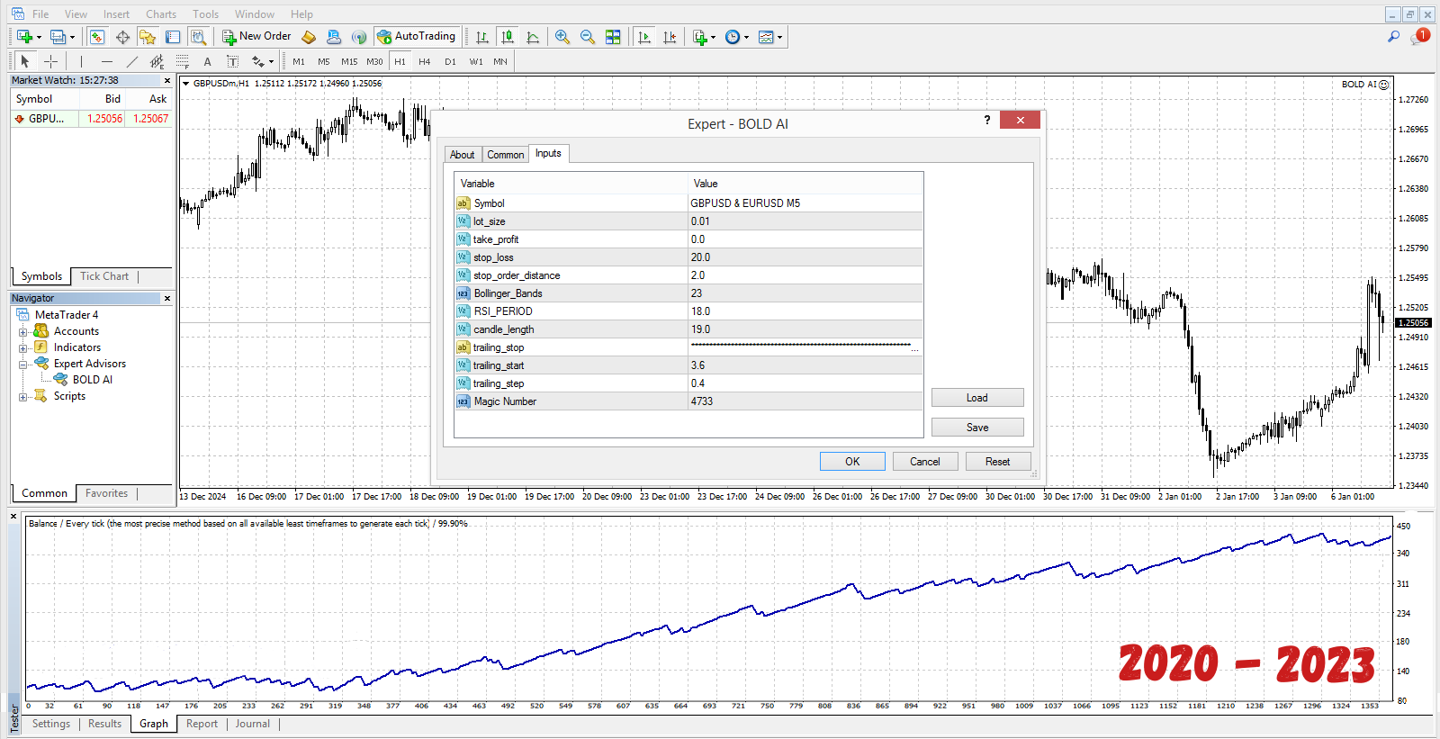This screenshot has height=739, width=1440.
Task: Open a New Order
Action: [256, 37]
